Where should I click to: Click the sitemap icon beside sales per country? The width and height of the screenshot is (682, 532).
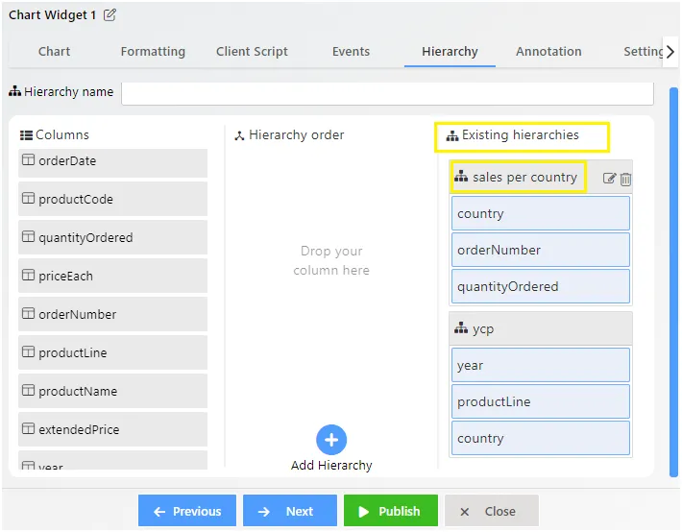point(461,177)
